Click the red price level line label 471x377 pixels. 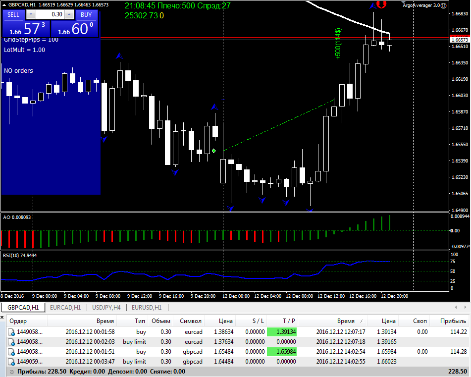click(460, 37)
